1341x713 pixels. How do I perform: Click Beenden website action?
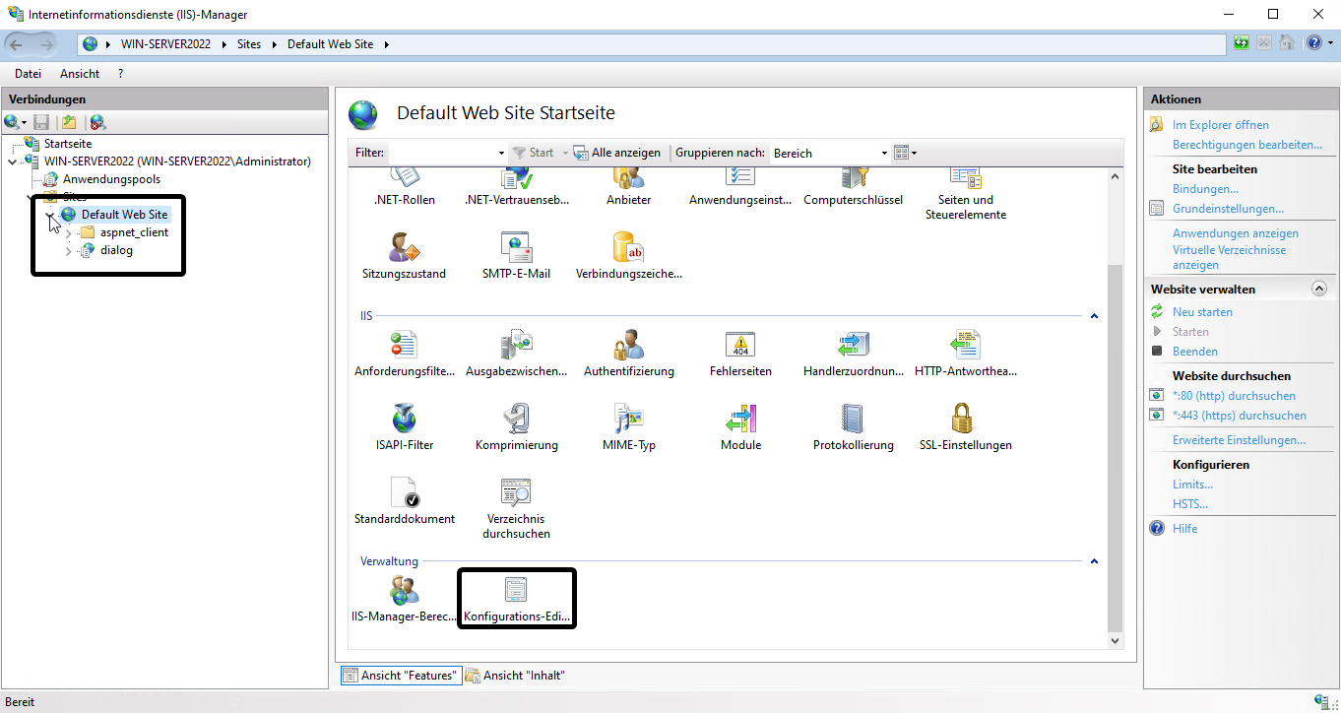click(x=1195, y=352)
